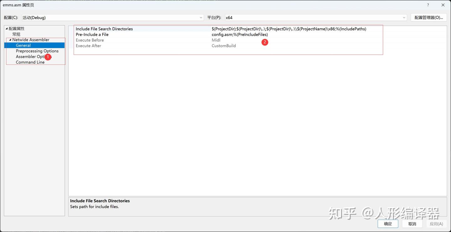Select the Command Line page

[30, 62]
